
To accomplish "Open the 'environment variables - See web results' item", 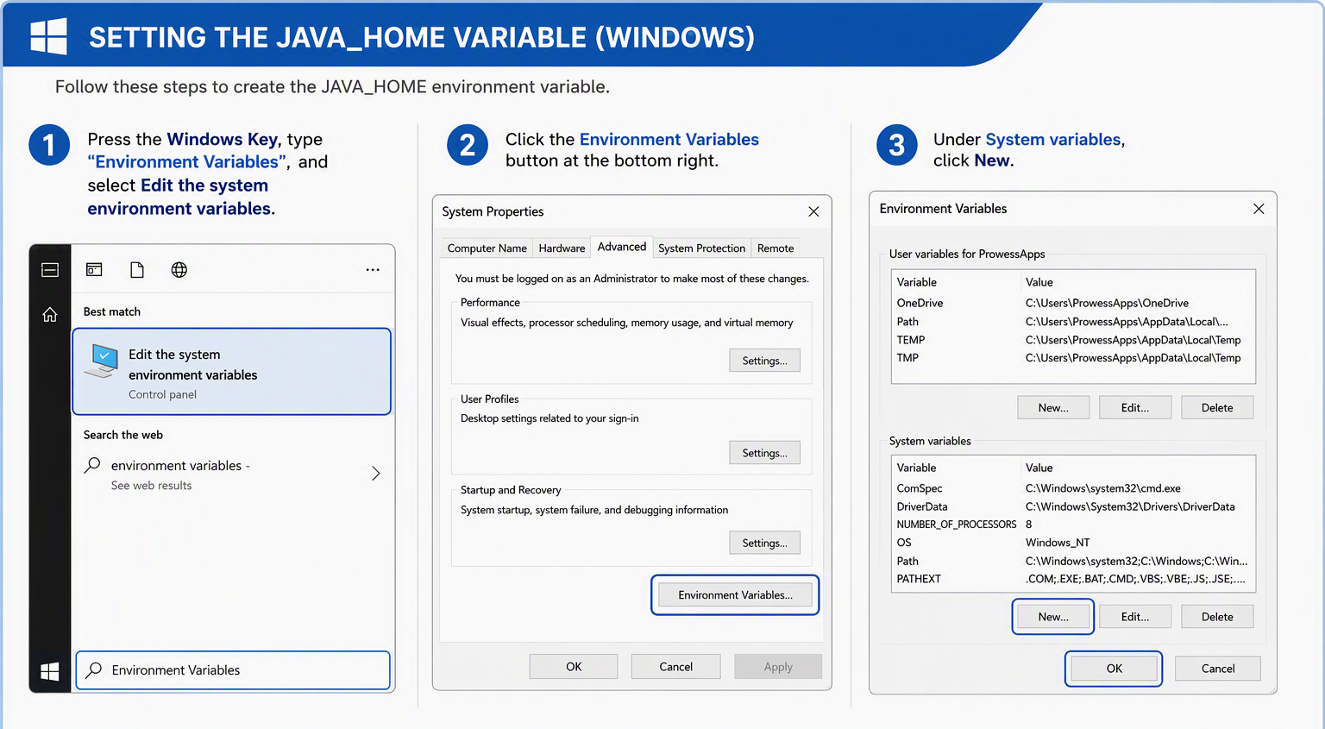I will point(232,474).
